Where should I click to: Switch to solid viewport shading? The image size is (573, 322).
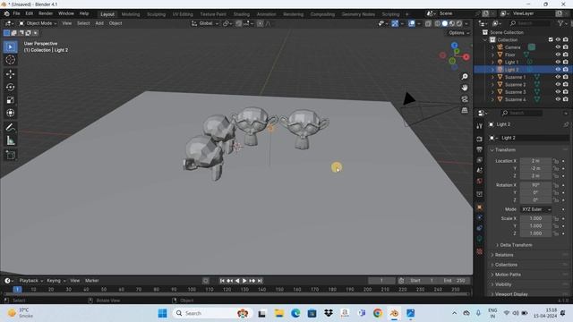click(x=444, y=23)
